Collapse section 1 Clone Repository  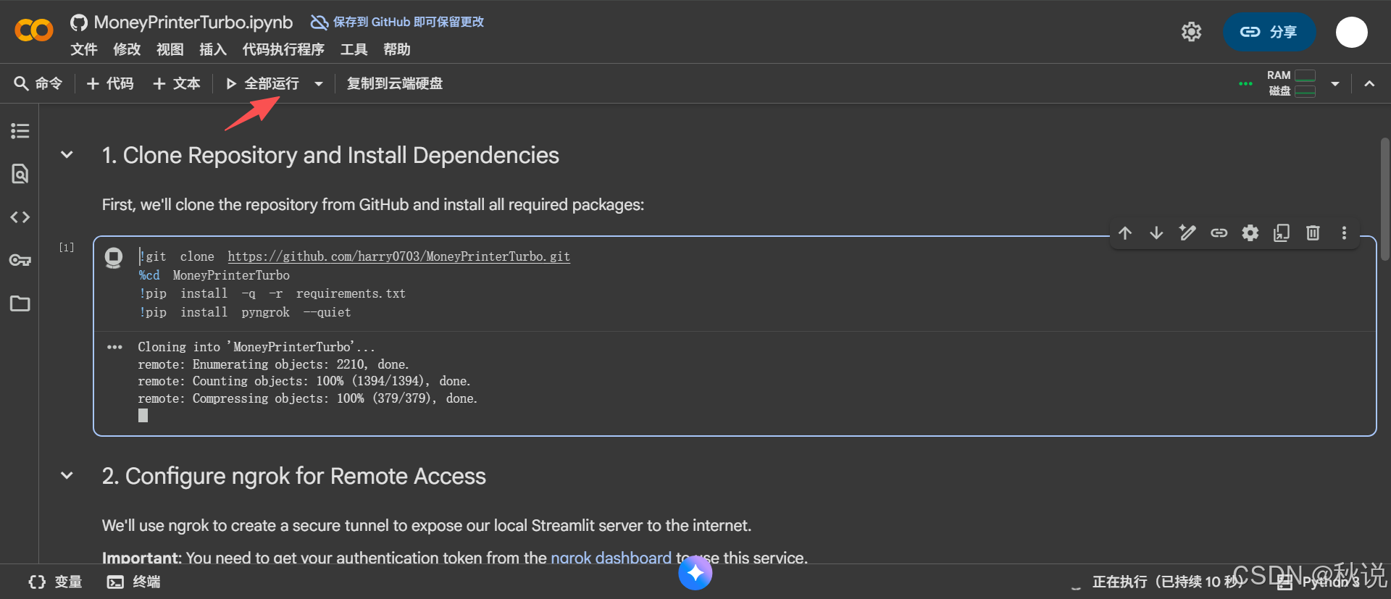[67, 155]
